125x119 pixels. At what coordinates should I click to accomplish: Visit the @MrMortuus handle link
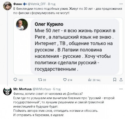tap(42, 89)
